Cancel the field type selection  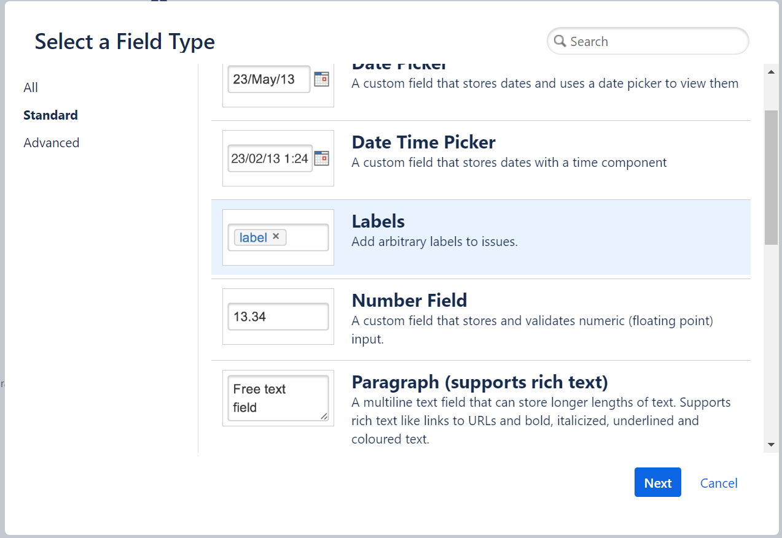click(x=718, y=483)
